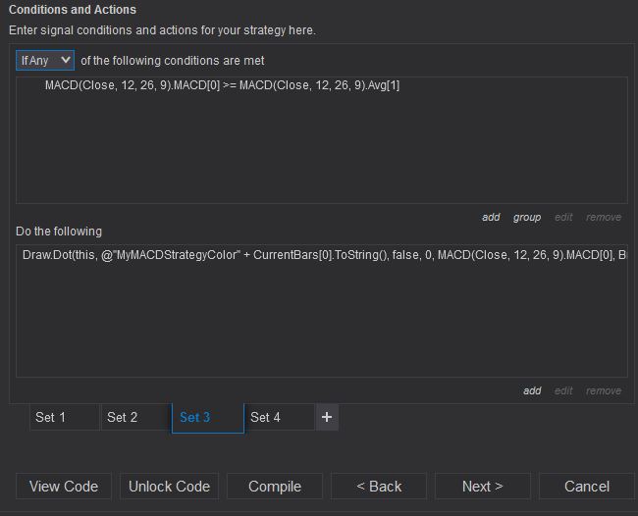638x516 pixels.
Task: Proceed with the Next > button
Action: click(482, 487)
